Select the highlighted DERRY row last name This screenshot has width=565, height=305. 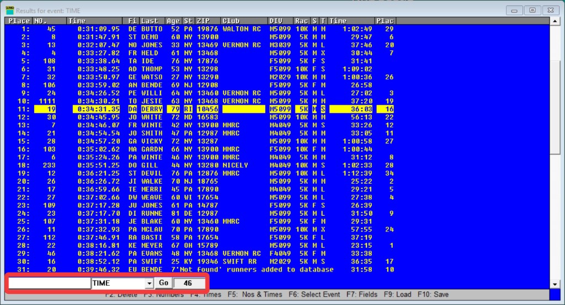tap(152, 109)
